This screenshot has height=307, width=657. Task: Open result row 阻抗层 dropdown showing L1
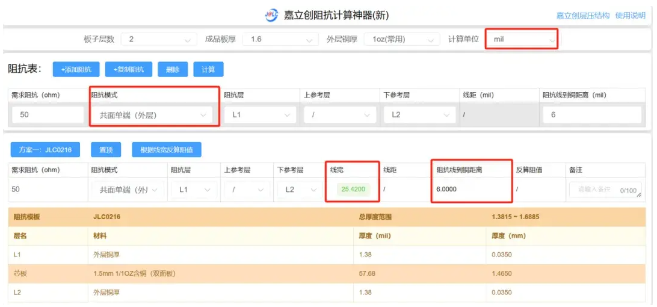[x=194, y=190]
